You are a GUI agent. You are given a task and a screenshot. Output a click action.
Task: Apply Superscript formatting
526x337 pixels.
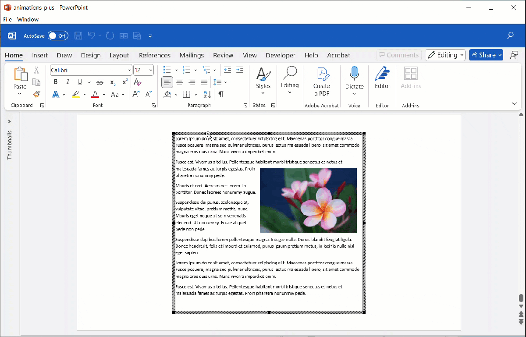(x=125, y=82)
